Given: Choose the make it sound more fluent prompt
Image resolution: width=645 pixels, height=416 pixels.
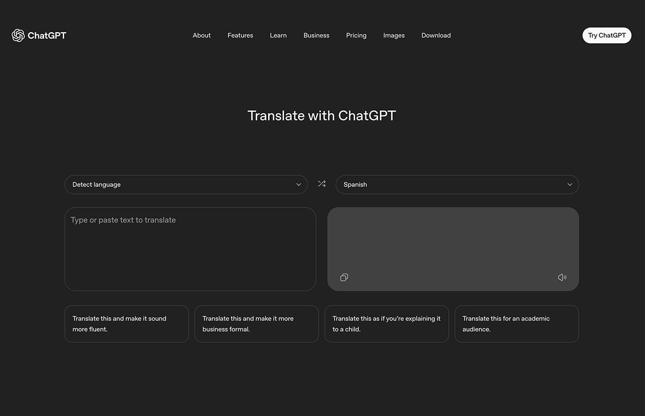Looking at the screenshot, I should (127, 324).
